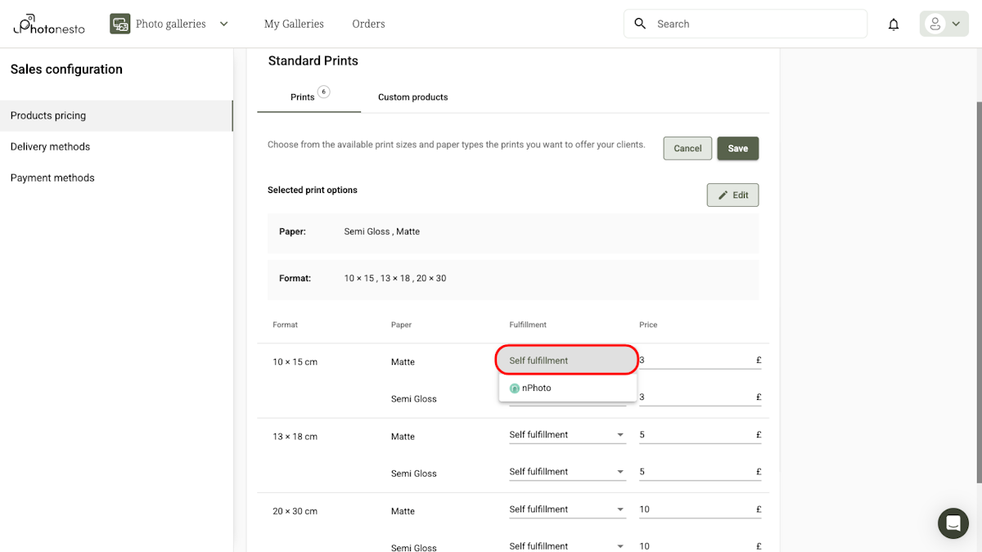Switch to the Prints tab

pos(304,96)
